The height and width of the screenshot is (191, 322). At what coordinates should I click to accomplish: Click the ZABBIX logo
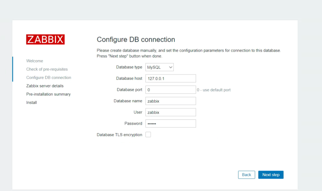pyautogui.click(x=45, y=40)
